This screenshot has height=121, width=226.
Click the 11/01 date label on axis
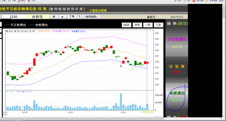70,112
